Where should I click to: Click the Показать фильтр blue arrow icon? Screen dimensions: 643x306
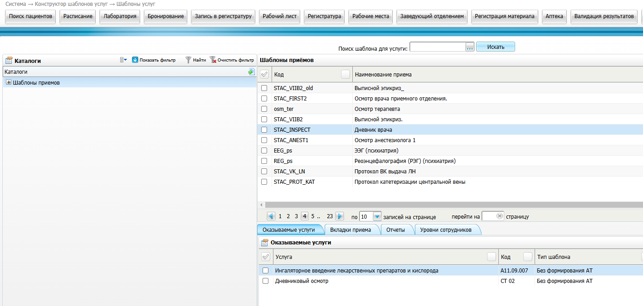point(135,60)
